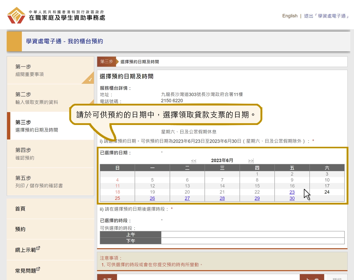The image size is (354, 280).
Task: Click the 上一步 button at bottom
Action: (312, 278)
